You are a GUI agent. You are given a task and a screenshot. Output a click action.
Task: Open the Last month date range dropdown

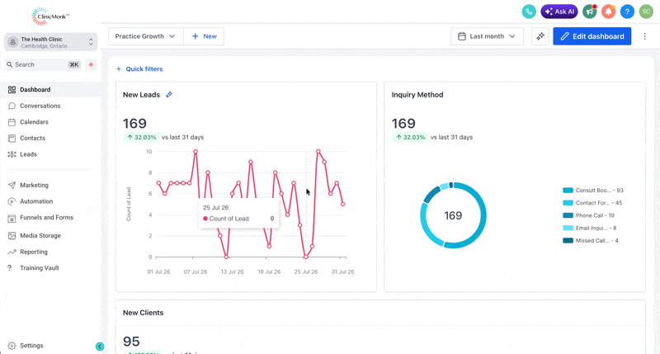(x=487, y=36)
